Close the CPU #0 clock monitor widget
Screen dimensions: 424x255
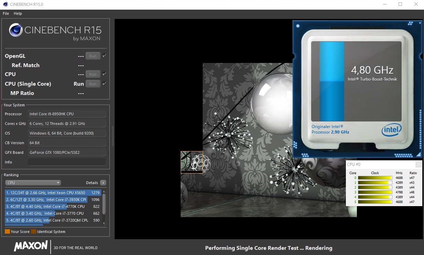[418, 164]
